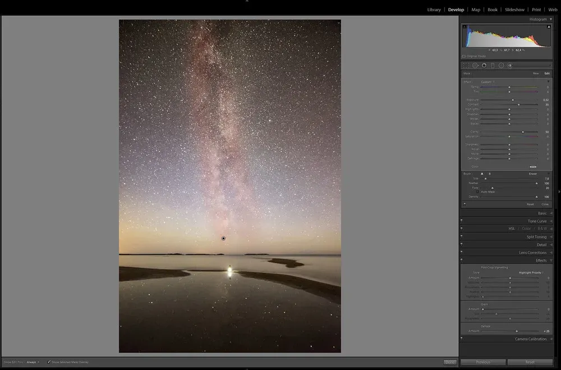Select the Spot Removal tool icon
The width and height of the screenshot is (561, 370).
[475, 66]
